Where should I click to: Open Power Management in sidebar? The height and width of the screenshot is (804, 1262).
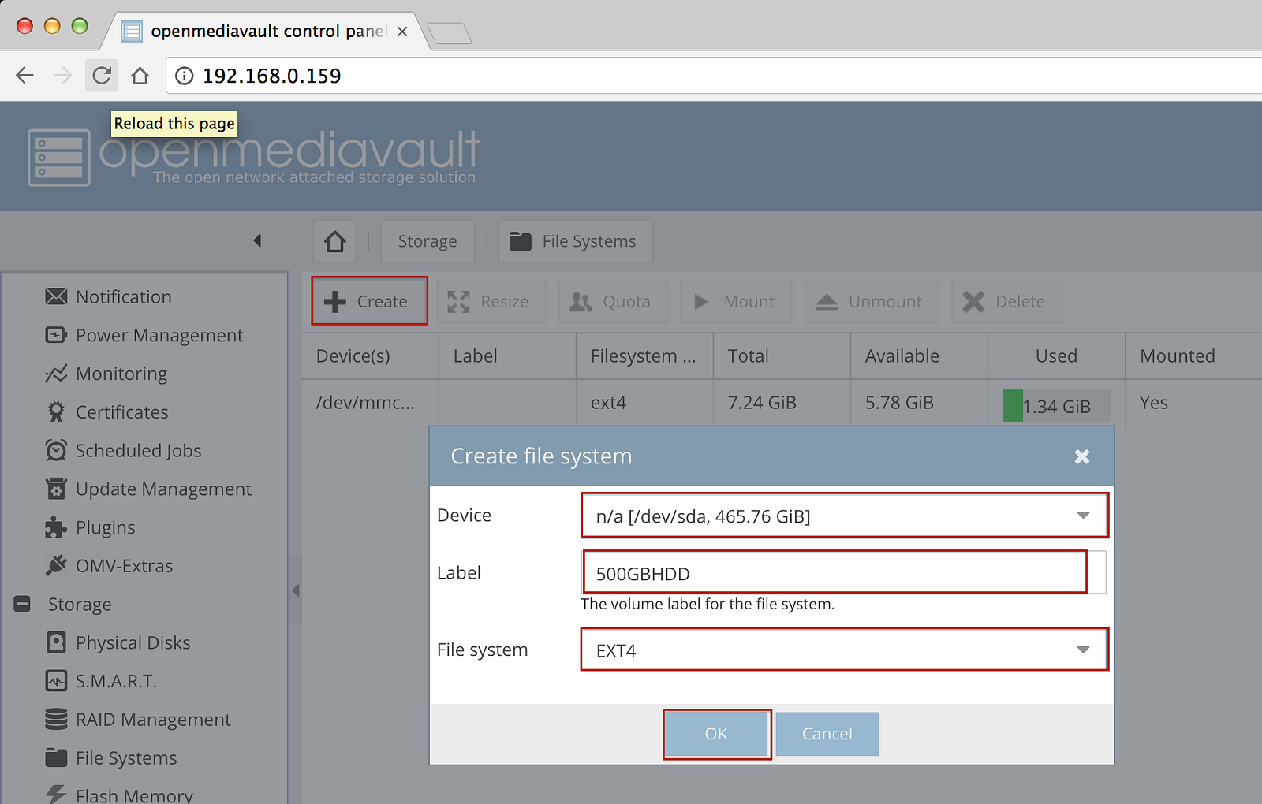coord(159,336)
